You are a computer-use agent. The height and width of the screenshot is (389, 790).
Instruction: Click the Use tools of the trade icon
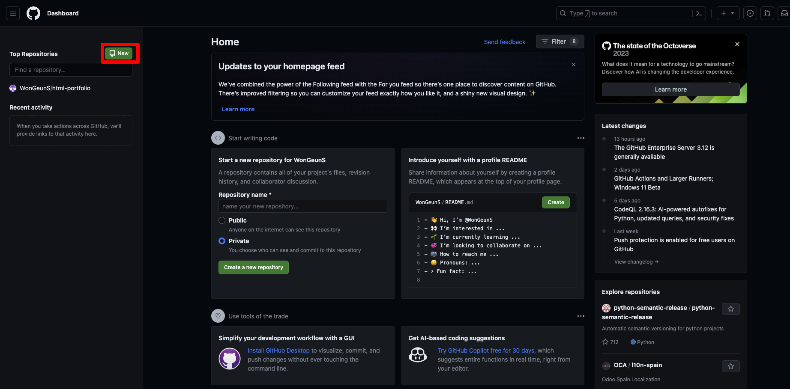coord(218,316)
